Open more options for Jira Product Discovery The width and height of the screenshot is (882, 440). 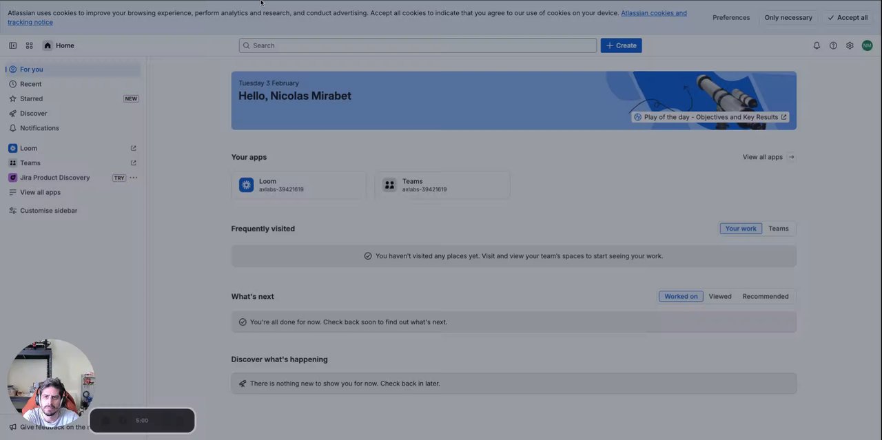134,178
